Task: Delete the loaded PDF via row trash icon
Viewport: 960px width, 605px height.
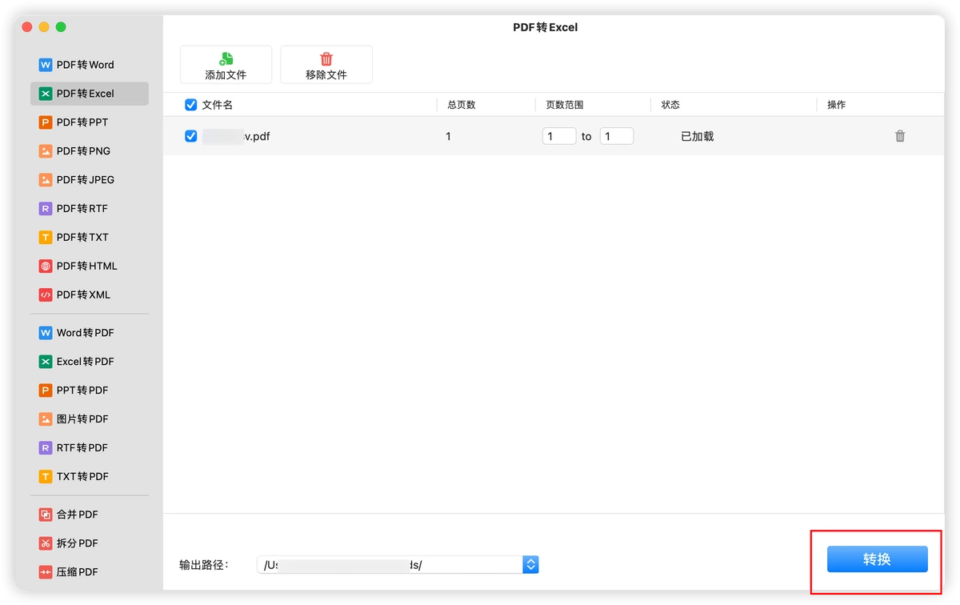Action: coord(900,136)
